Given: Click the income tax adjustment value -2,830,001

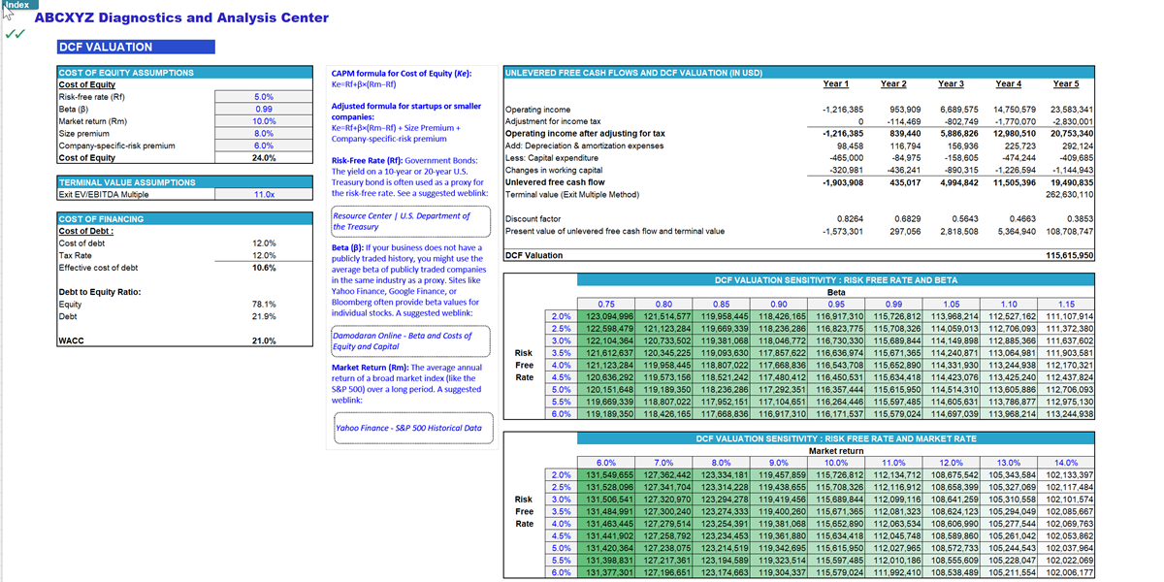Looking at the screenshot, I should (1072, 121).
